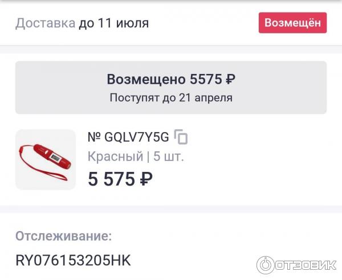342x280 pixels.
Task: Click the Отзовик watermark logo icon
Action: pyautogui.click(x=265, y=265)
